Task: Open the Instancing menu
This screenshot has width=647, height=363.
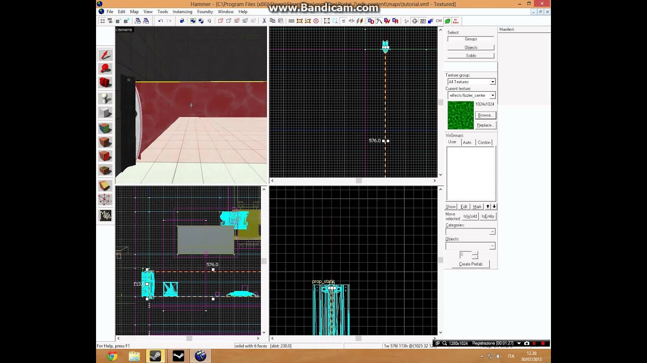Action: pos(182,12)
